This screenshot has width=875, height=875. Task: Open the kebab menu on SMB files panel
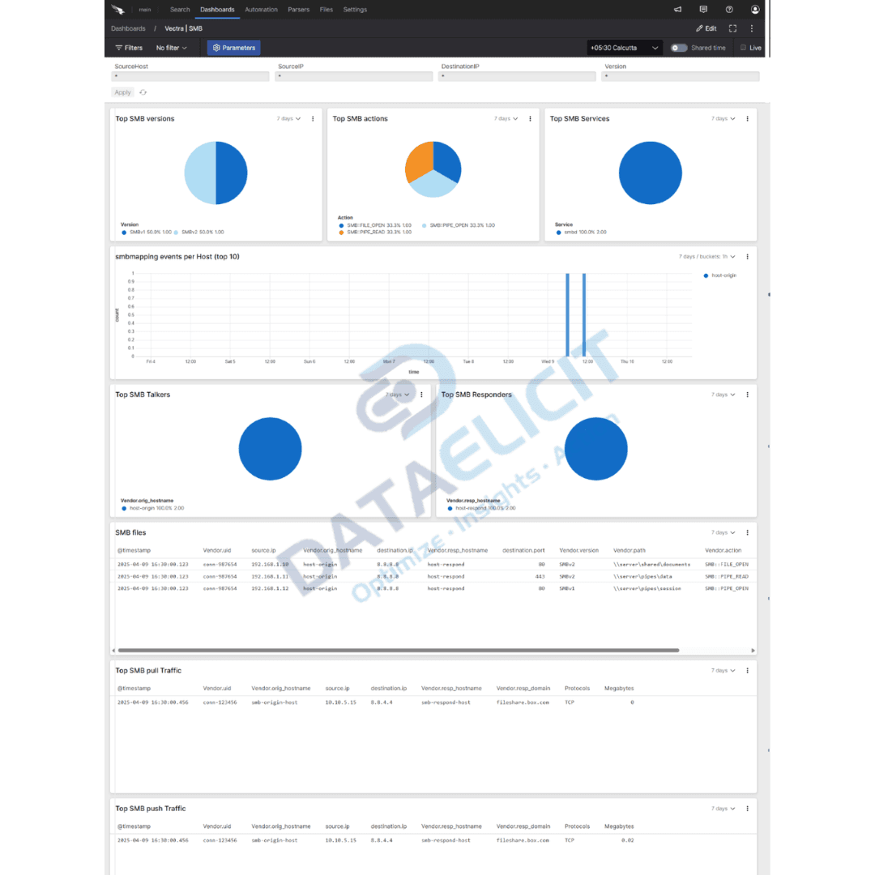coord(747,532)
